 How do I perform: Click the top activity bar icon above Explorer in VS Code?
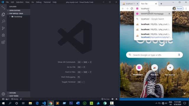[x=3, y=7]
